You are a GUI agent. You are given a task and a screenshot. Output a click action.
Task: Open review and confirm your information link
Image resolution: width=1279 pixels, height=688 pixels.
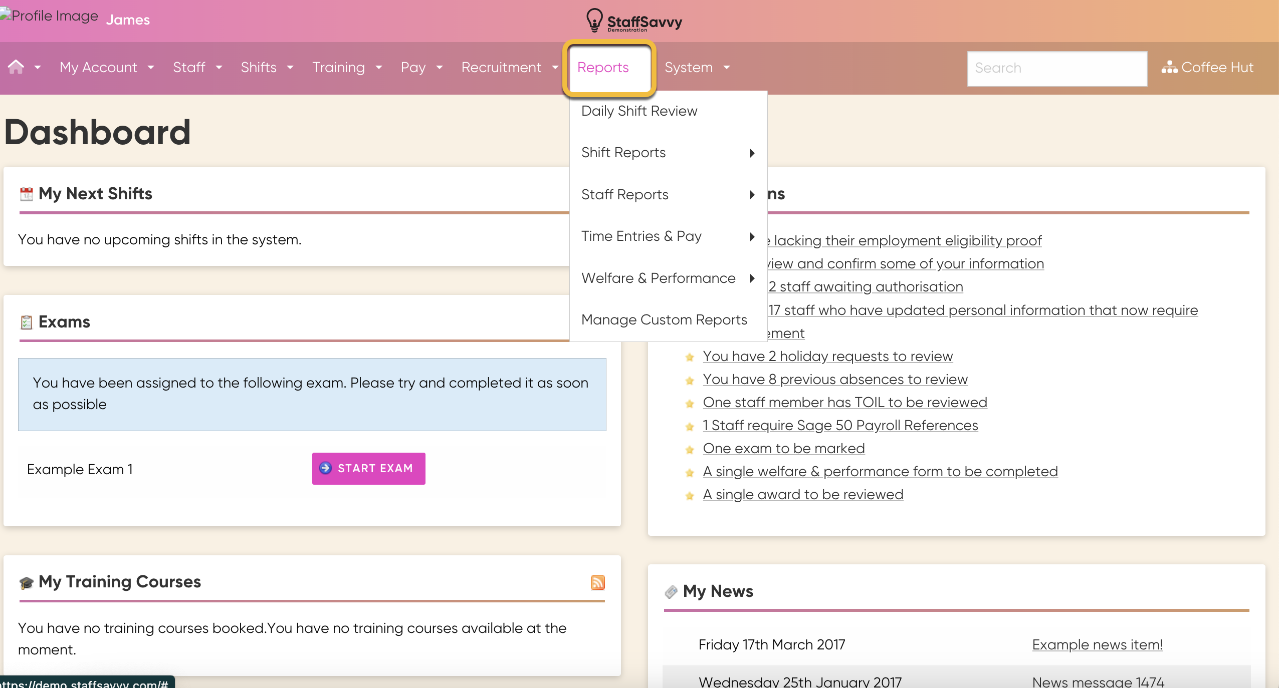[906, 264]
